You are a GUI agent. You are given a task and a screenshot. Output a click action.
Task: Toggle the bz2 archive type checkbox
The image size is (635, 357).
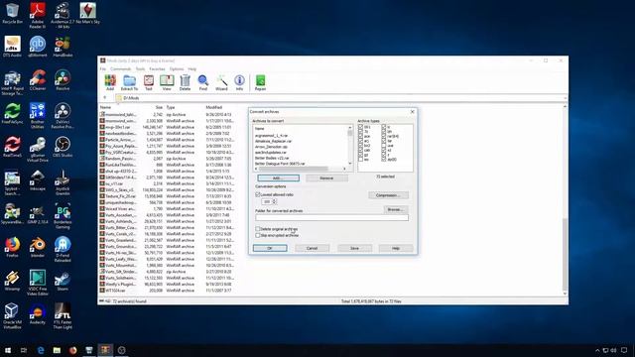tap(360, 146)
